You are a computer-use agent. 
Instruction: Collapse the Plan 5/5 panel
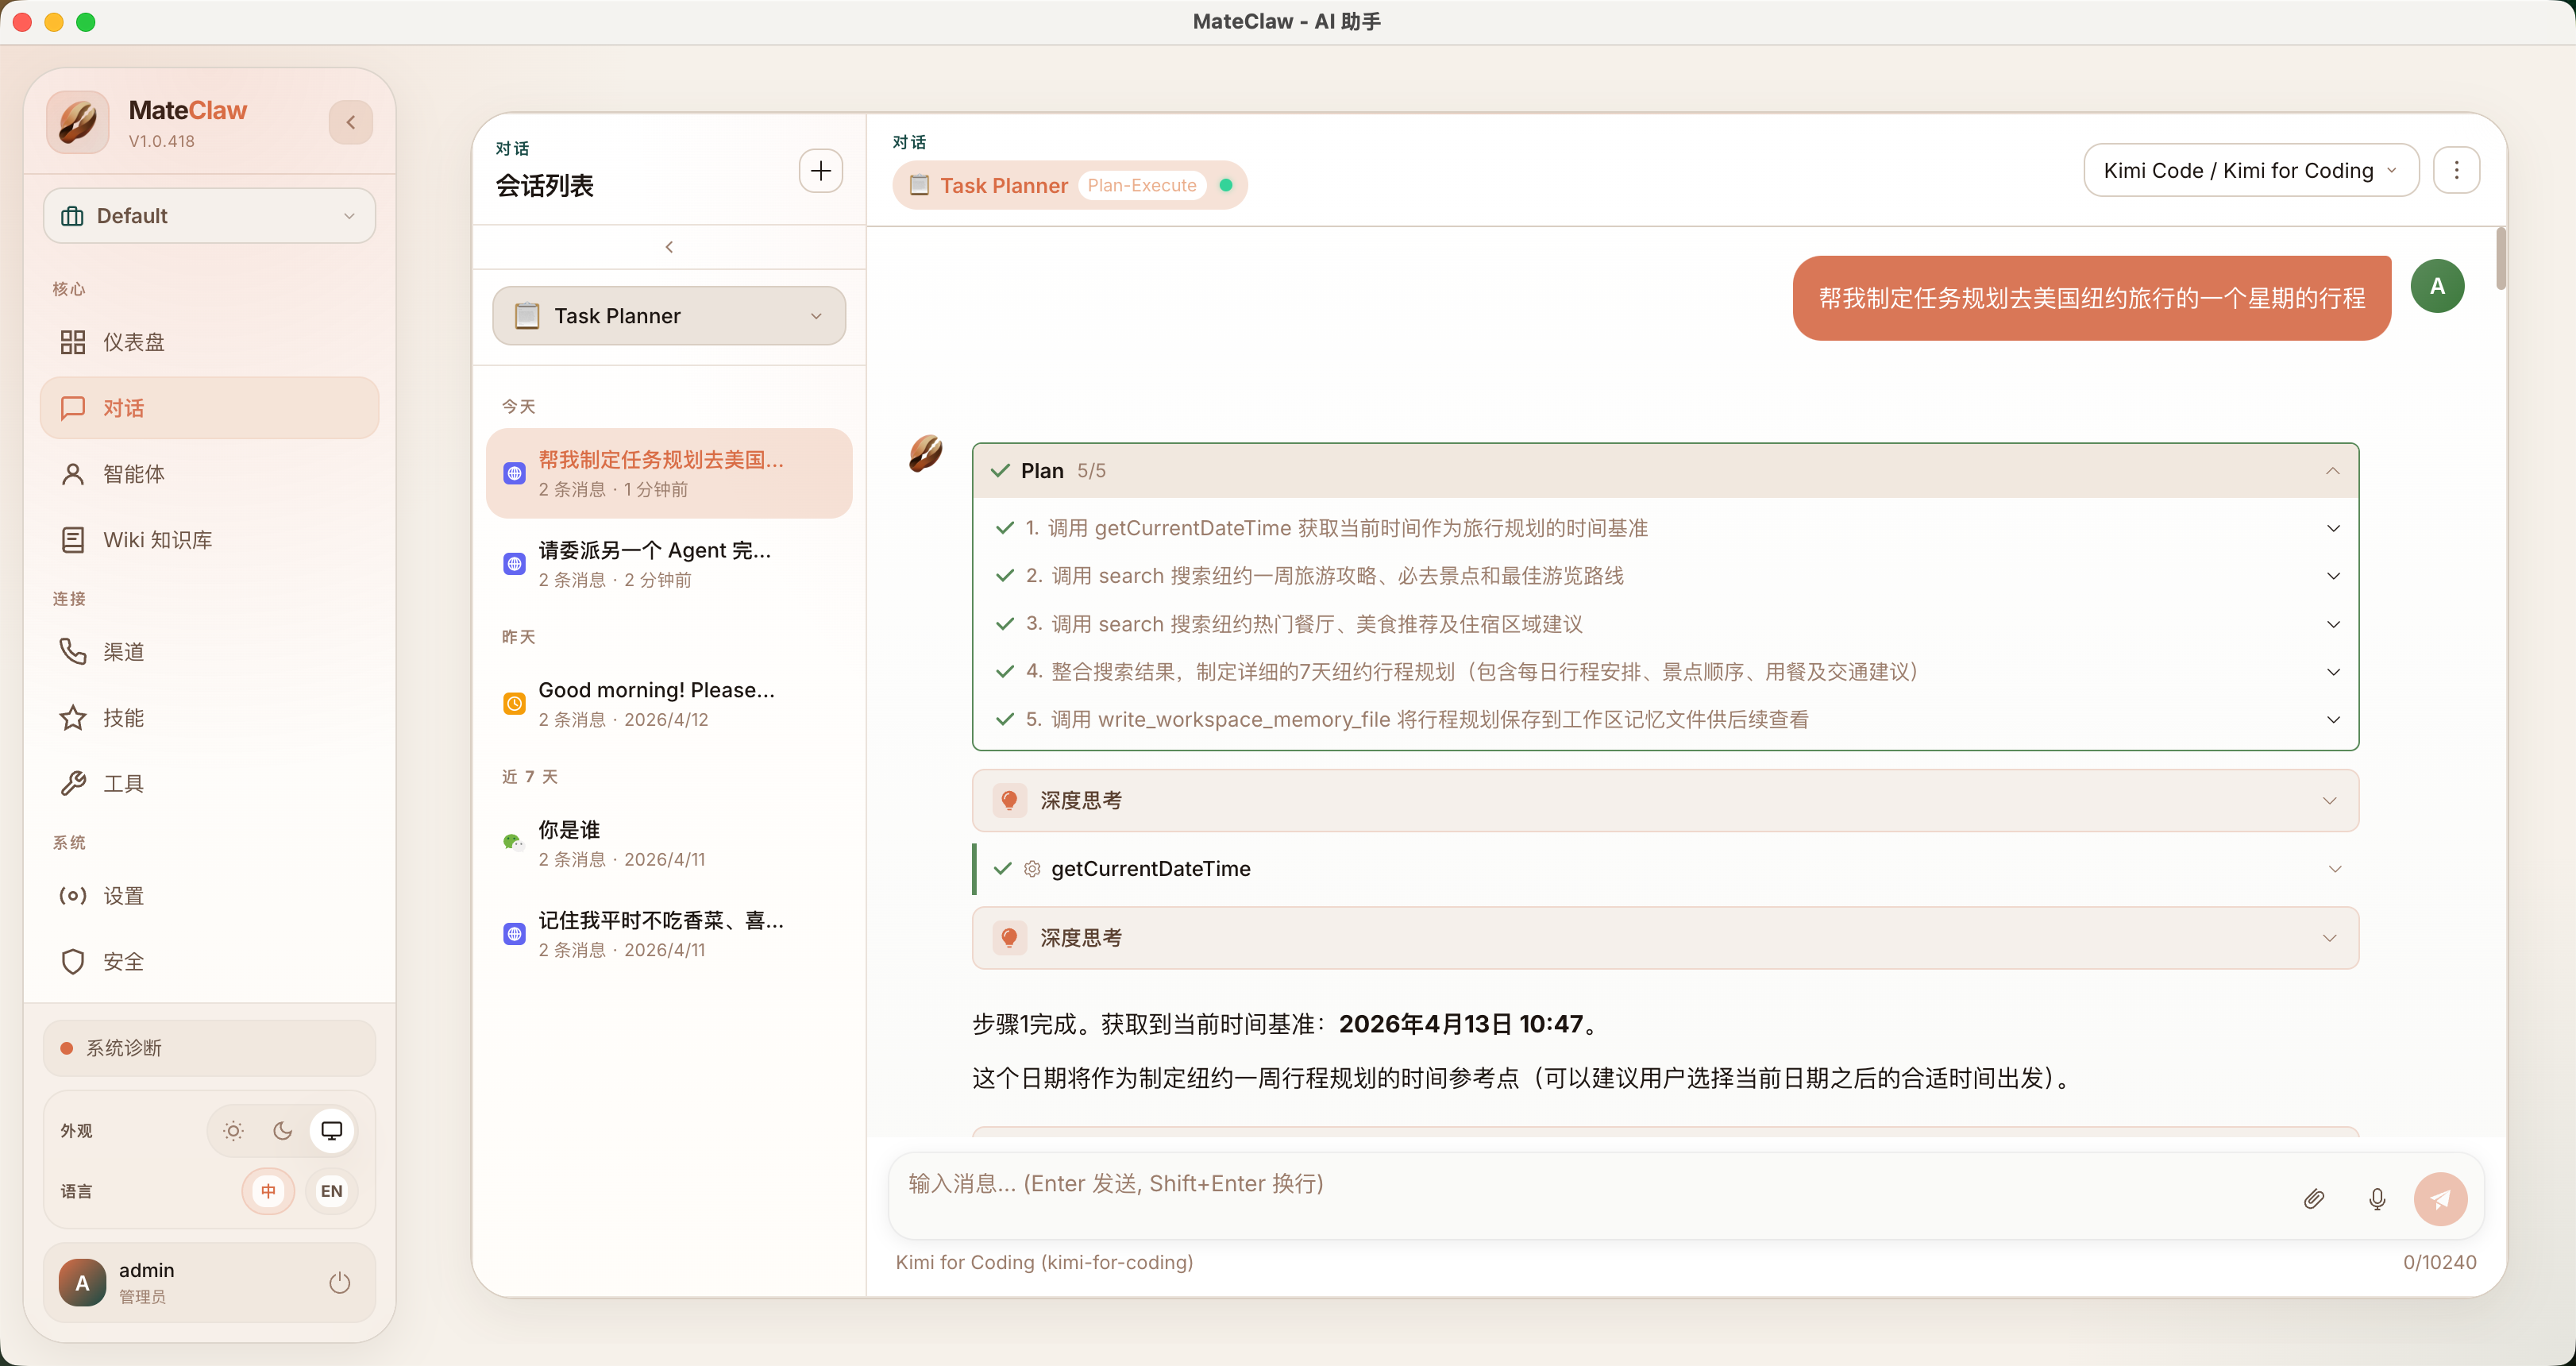2332,471
